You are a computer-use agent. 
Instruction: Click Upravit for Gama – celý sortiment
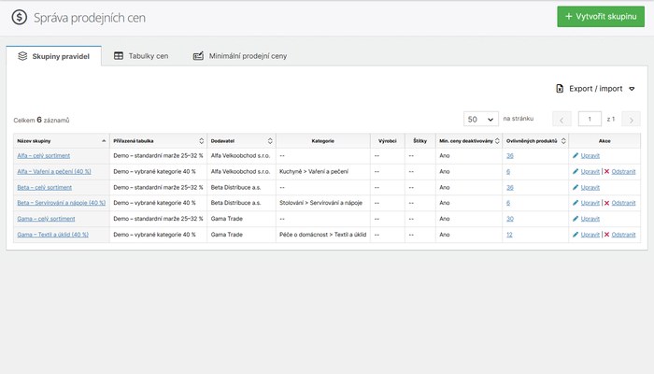590,219
